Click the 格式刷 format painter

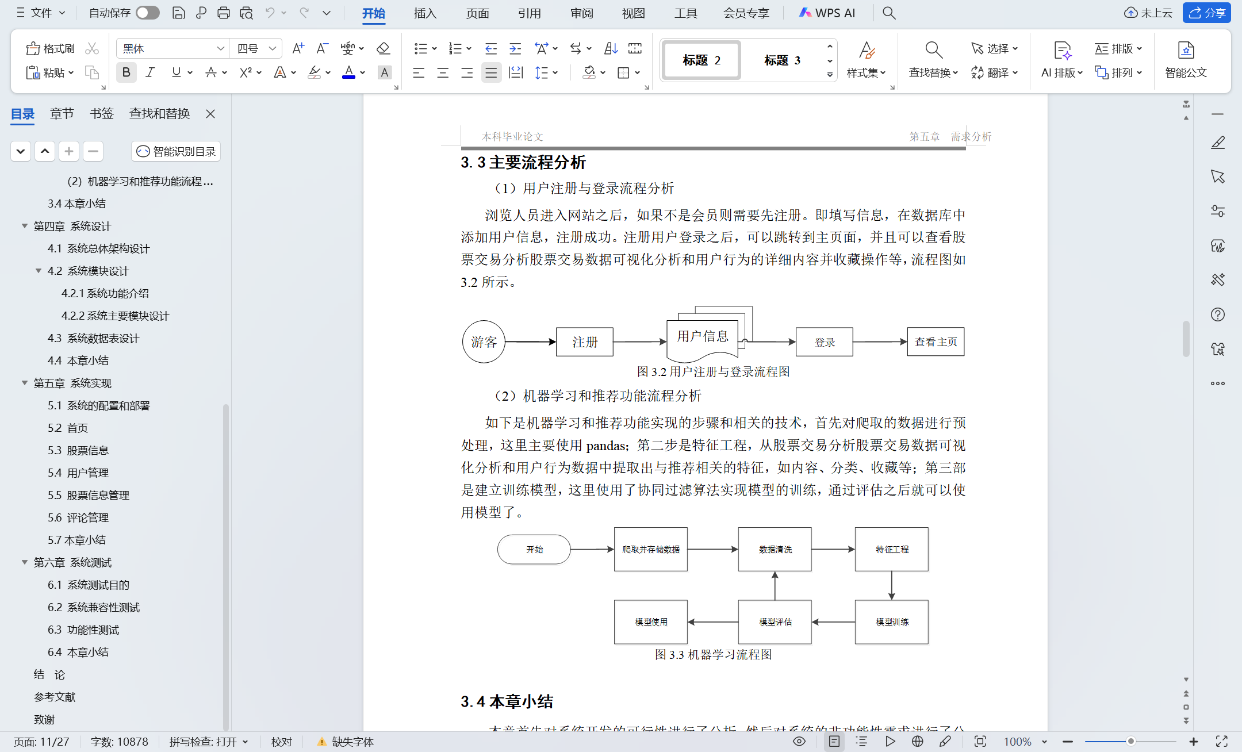(x=51, y=49)
